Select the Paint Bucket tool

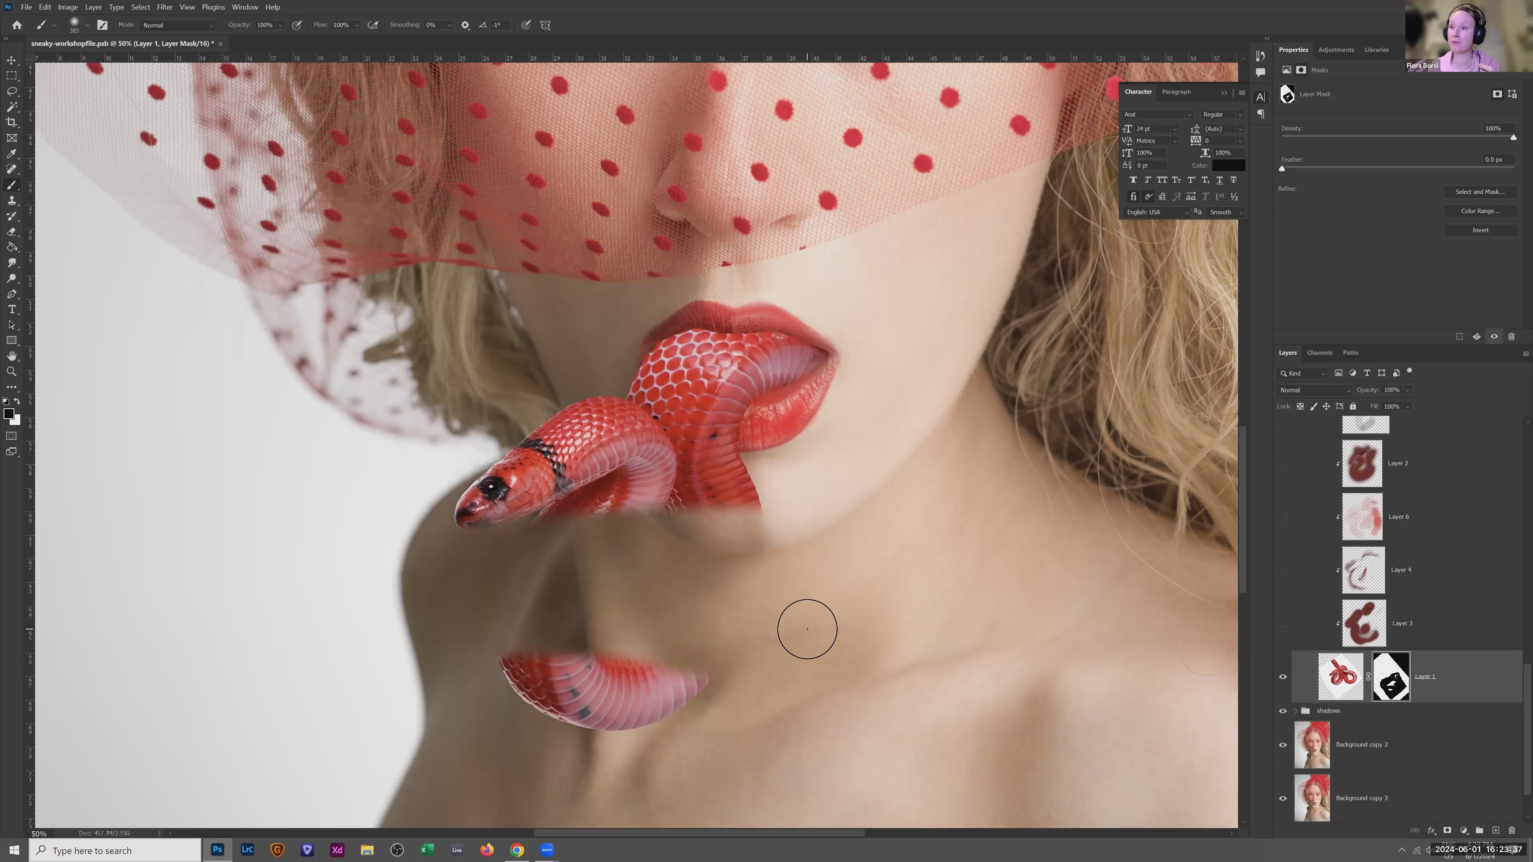[x=11, y=247]
